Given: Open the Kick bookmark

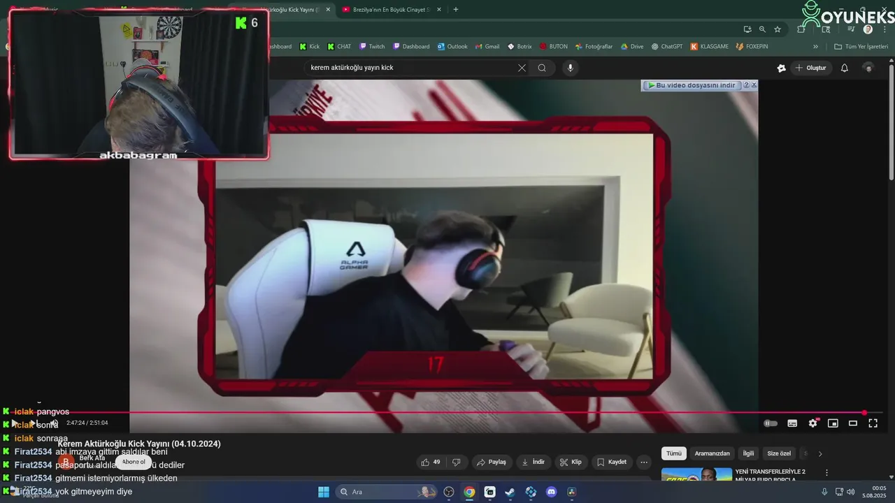Looking at the screenshot, I should (x=309, y=47).
